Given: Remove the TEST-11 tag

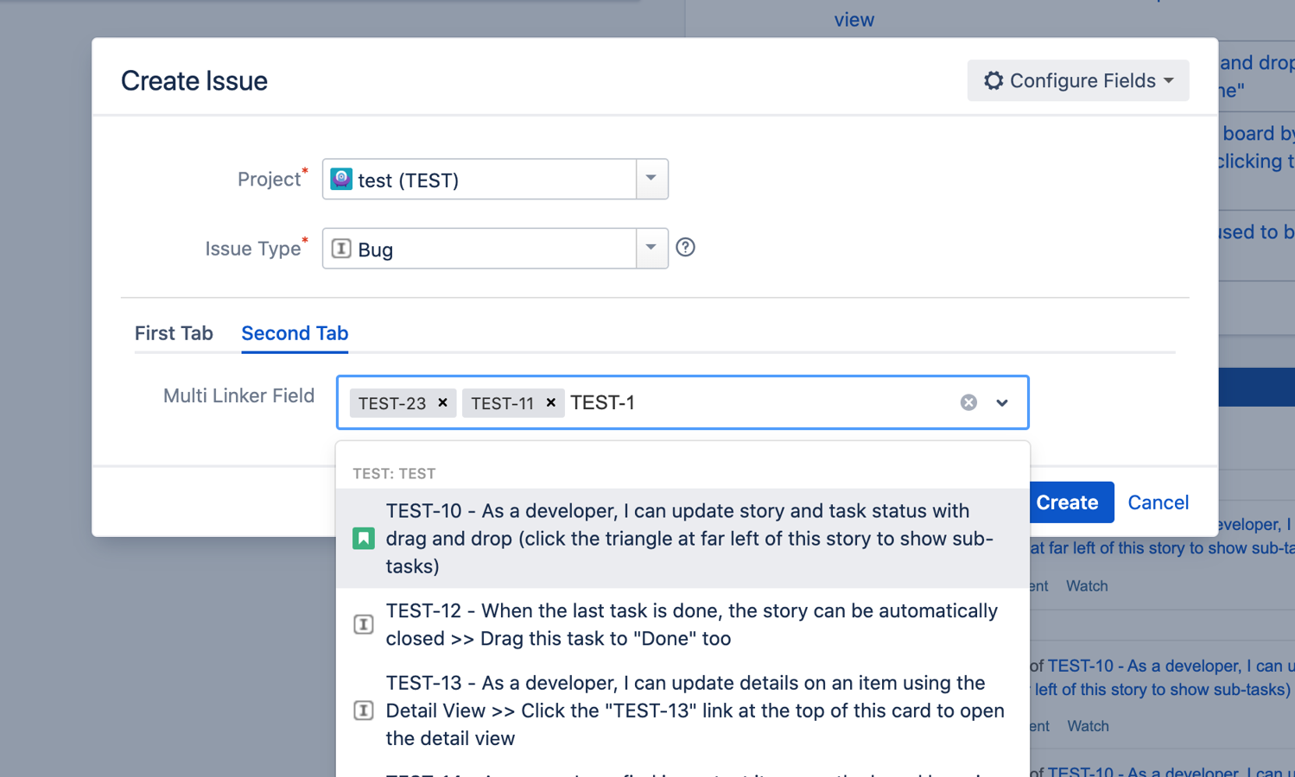Looking at the screenshot, I should point(550,402).
